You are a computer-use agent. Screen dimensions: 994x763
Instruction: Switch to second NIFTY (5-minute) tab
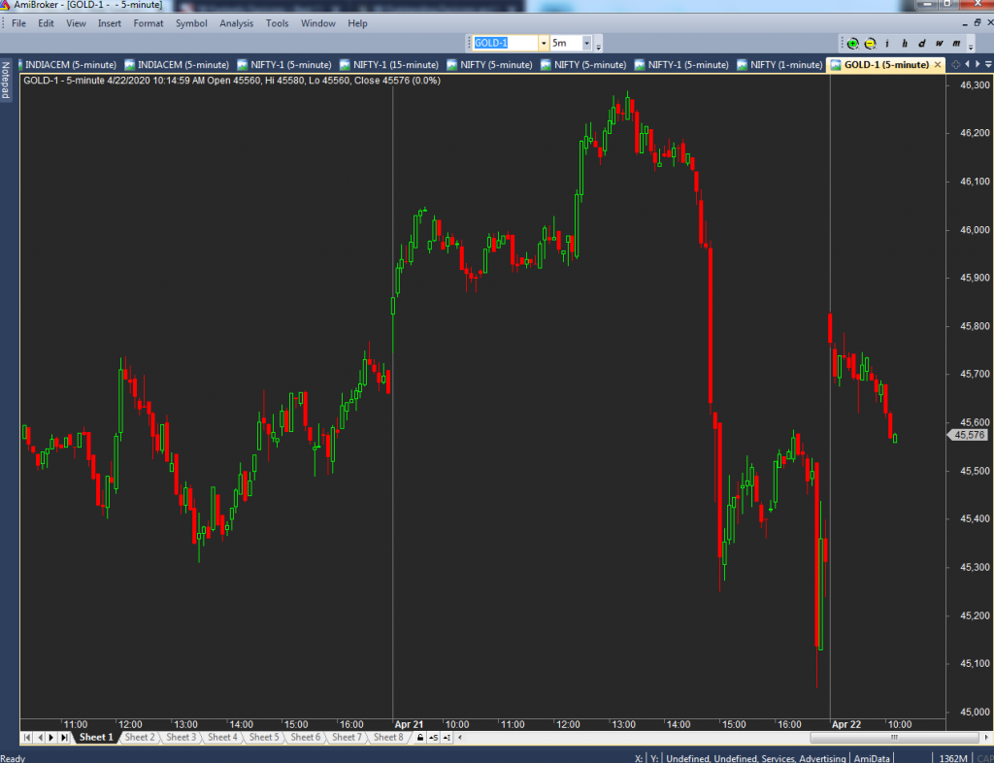click(x=583, y=65)
